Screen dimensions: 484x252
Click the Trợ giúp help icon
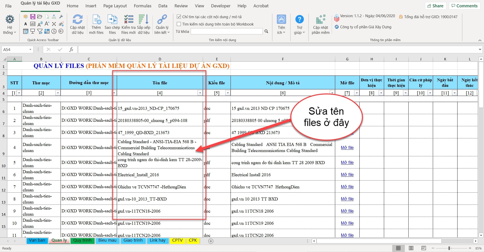coord(299,20)
